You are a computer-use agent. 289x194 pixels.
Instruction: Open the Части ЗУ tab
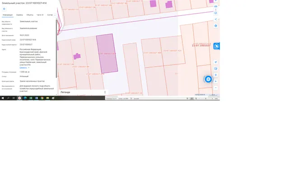coord(40,15)
